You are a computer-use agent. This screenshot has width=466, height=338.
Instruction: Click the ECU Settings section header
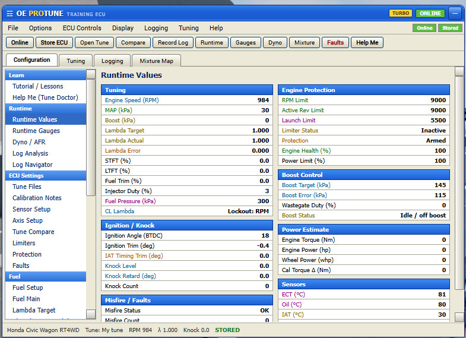(x=46, y=176)
